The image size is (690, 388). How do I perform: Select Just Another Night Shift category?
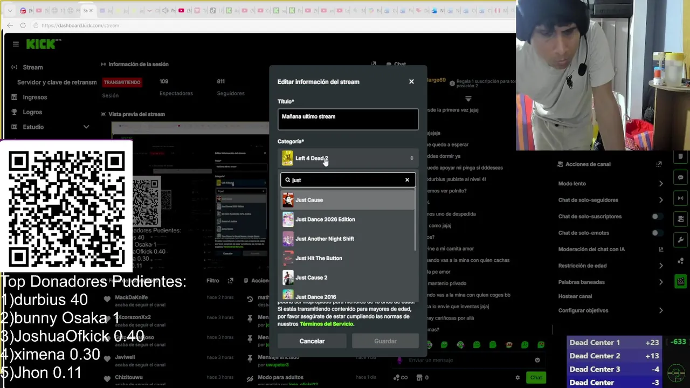click(348, 239)
